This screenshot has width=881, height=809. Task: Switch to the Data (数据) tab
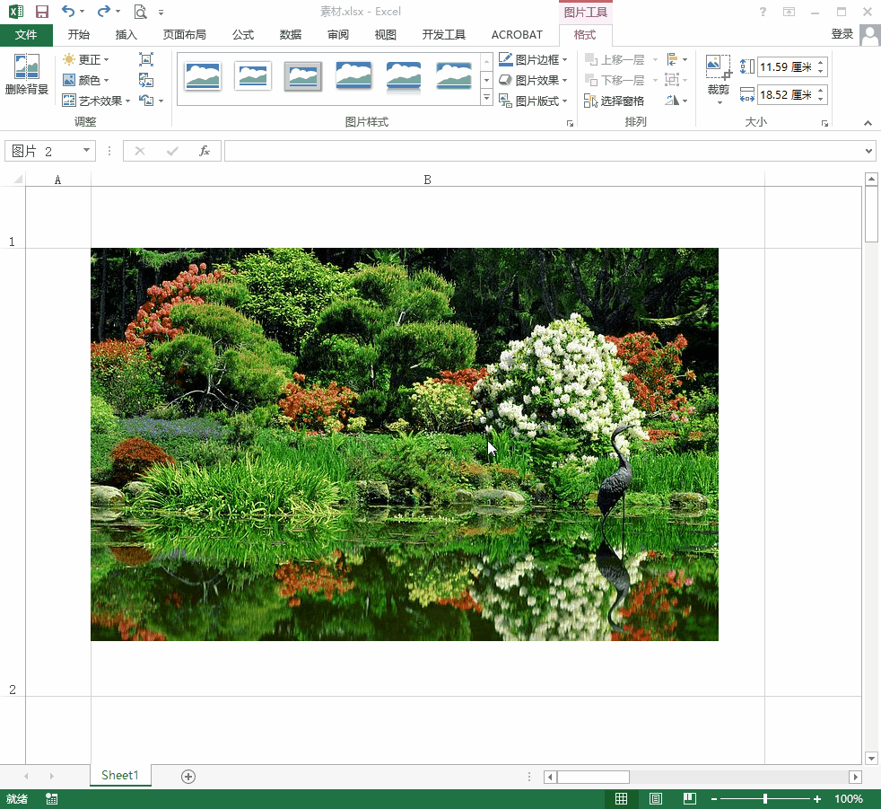[x=291, y=35]
